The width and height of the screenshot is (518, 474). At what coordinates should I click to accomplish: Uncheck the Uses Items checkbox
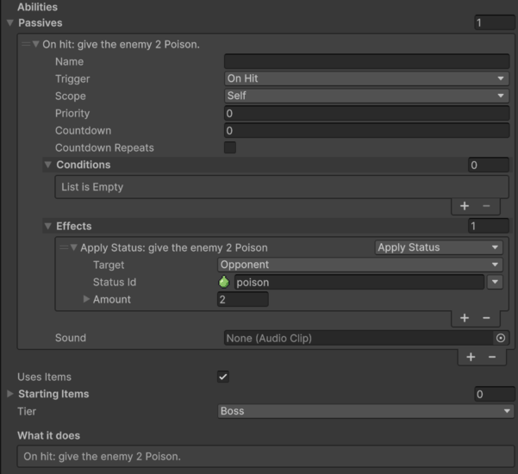pos(223,377)
